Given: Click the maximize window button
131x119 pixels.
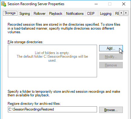Looking at the screenshot, I should click(x=110, y=4).
